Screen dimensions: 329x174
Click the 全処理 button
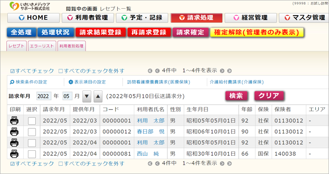pos(21,32)
